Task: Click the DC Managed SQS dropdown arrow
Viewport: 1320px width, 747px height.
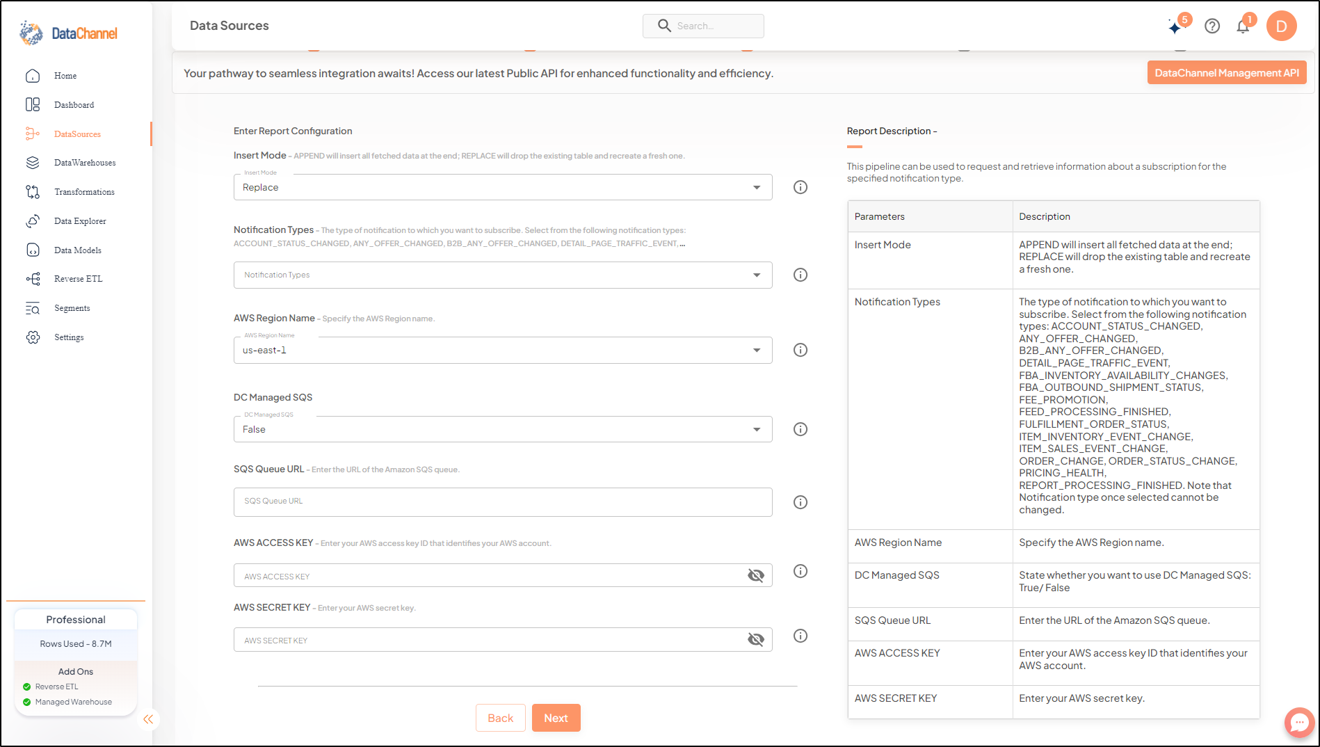Action: [757, 429]
